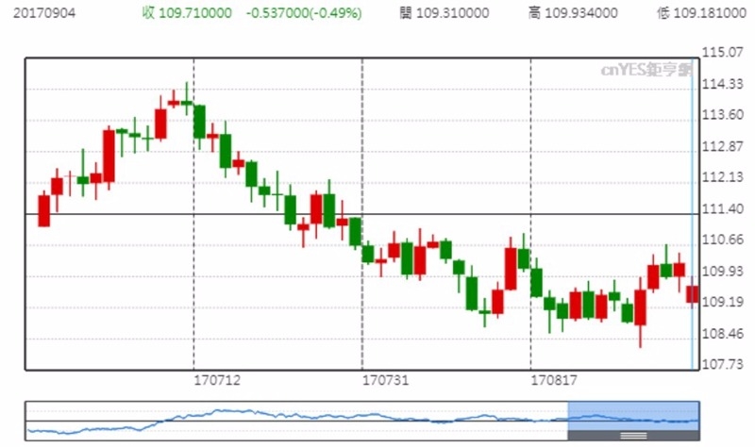This screenshot has width=755, height=447.
Task: Click the 107.73 price axis label
Action: pyautogui.click(x=722, y=364)
